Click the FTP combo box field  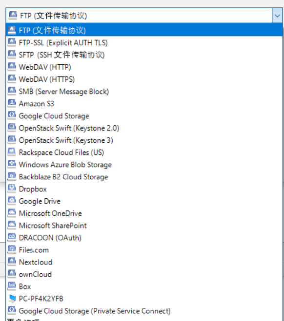click(140, 16)
